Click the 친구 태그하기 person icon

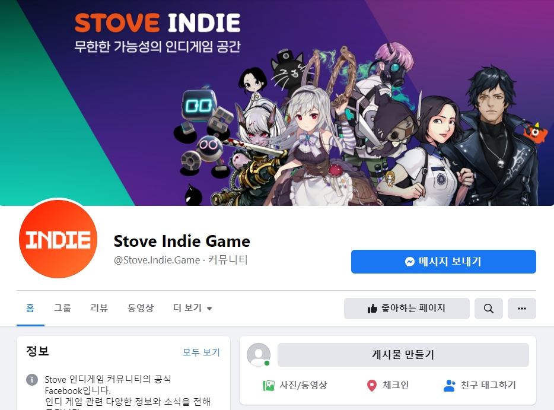pyautogui.click(x=450, y=385)
